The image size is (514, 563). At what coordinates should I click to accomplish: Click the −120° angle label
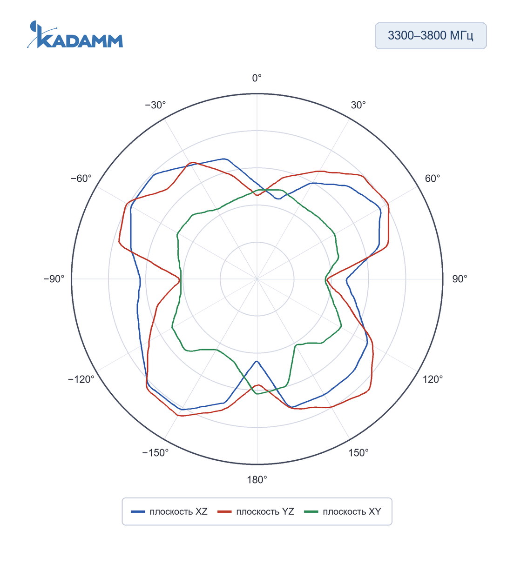[x=81, y=379]
